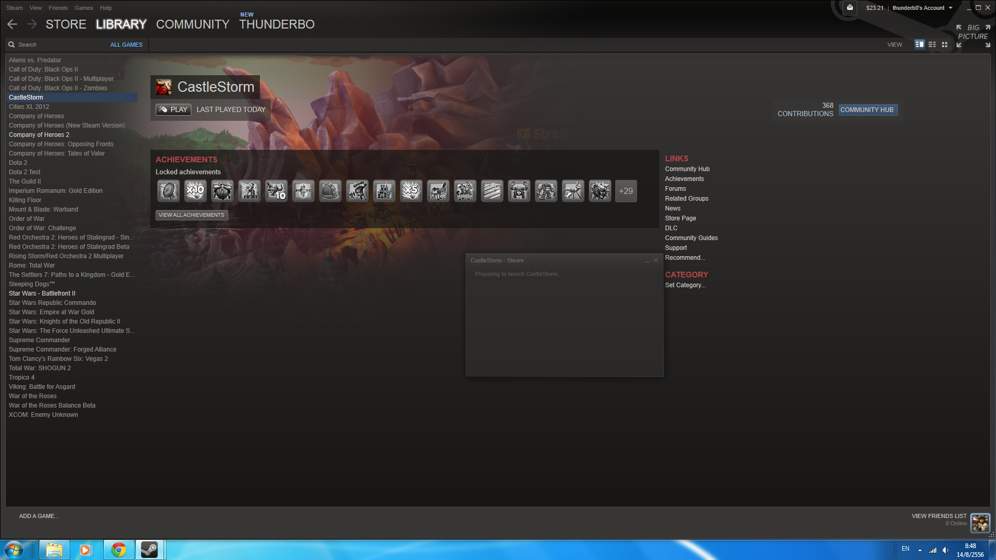Click the COMMUNITY HUB button
The image size is (996, 560).
click(867, 110)
